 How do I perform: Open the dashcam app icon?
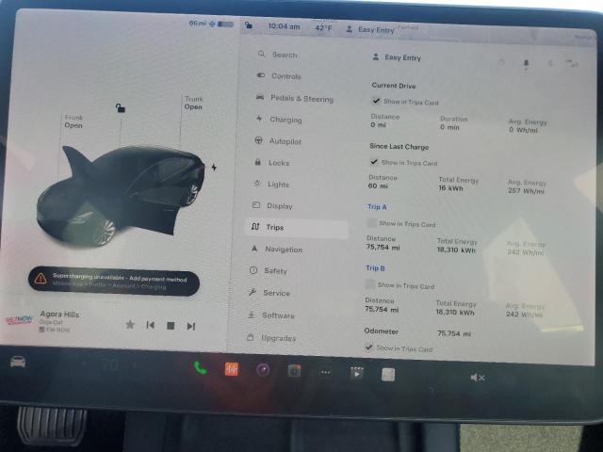point(294,371)
